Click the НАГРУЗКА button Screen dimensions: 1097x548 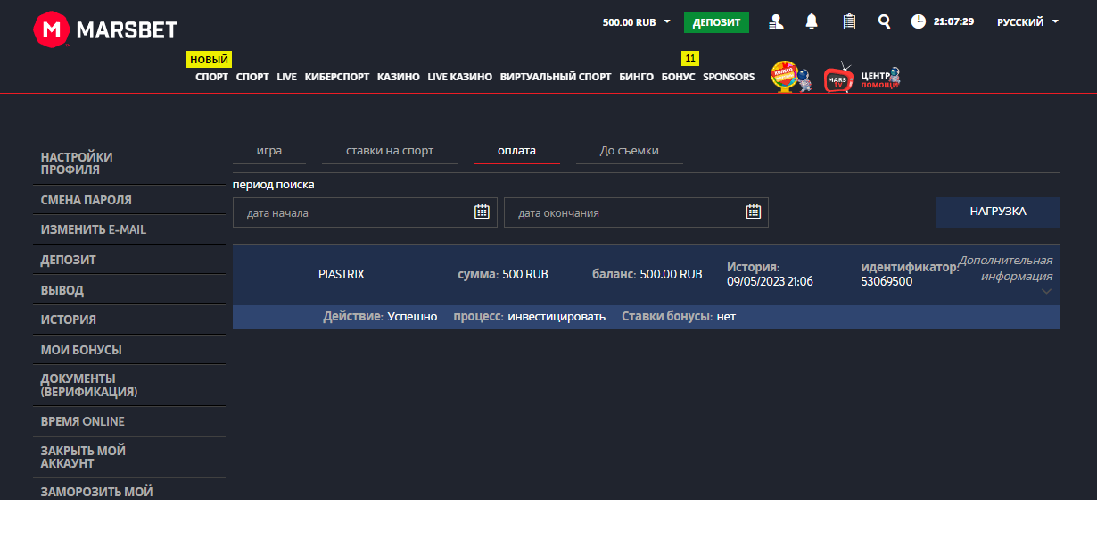point(997,212)
